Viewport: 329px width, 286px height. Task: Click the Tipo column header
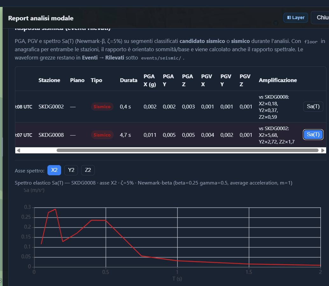96,80
